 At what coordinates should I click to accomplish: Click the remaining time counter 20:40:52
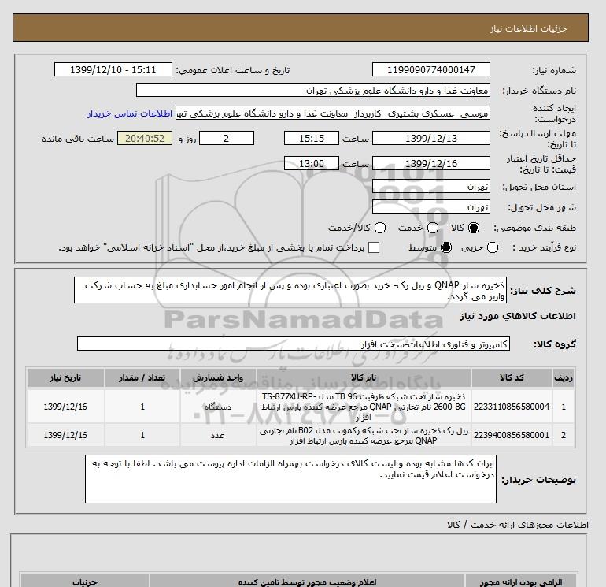pos(145,139)
